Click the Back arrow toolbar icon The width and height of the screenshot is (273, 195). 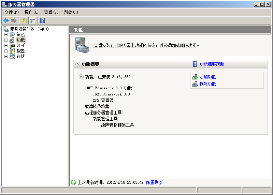[x=6, y=20]
